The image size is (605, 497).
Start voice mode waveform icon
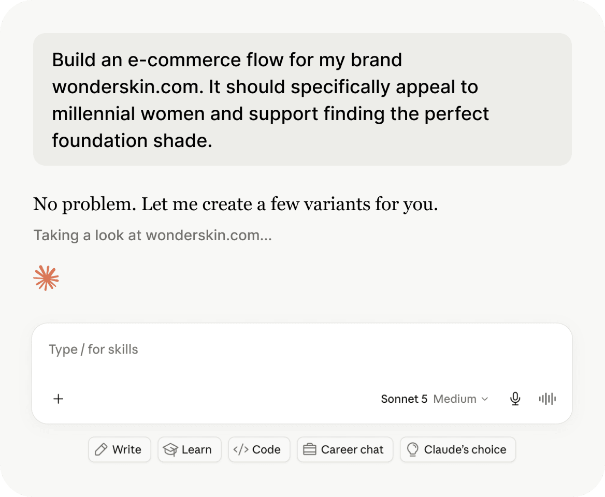click(547, 399)
